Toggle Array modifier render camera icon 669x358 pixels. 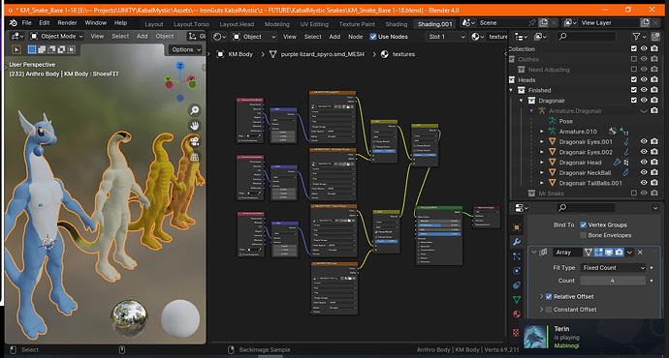tap(620, 253)
